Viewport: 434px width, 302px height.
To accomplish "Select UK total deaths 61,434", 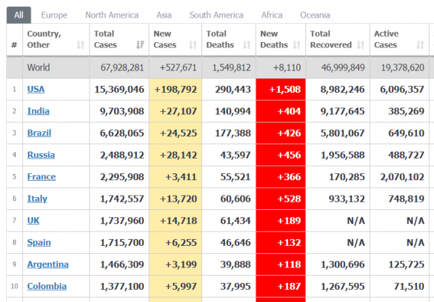I will 235,221.
